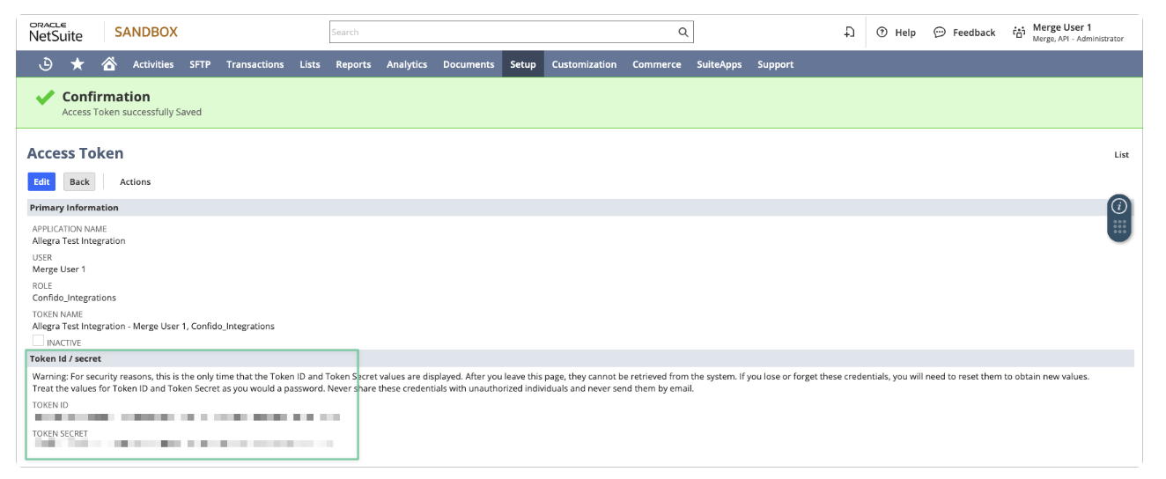Click the Access Token page heading
The image size is (1166, 479).
point(75,153)
